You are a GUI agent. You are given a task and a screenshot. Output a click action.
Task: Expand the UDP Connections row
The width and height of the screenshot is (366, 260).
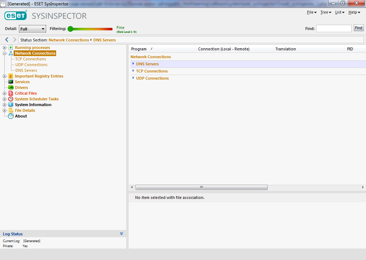coord(133,78)
